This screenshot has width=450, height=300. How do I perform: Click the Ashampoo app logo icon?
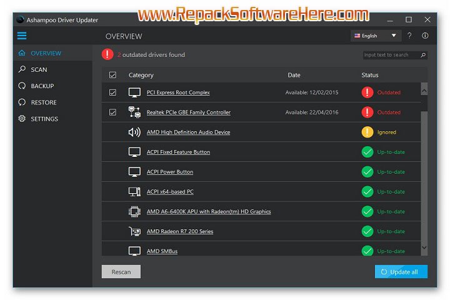[x=20, y=19]
